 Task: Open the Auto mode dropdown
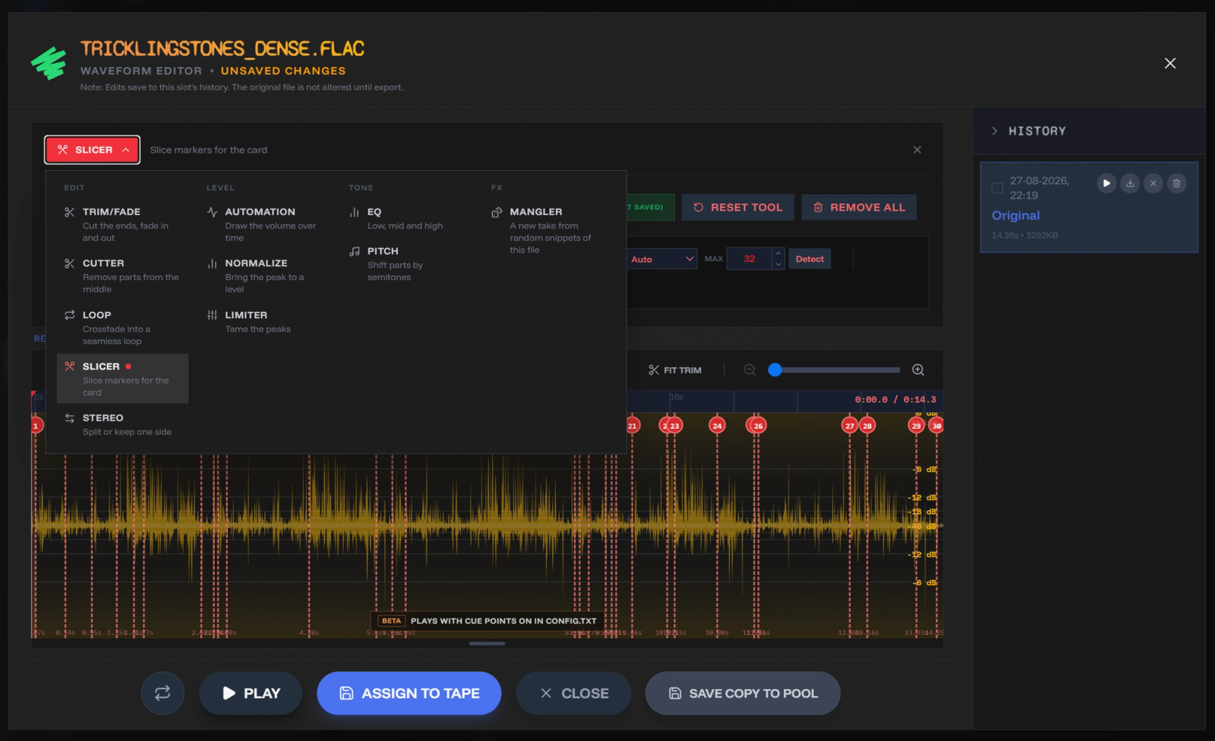[661, 259]
